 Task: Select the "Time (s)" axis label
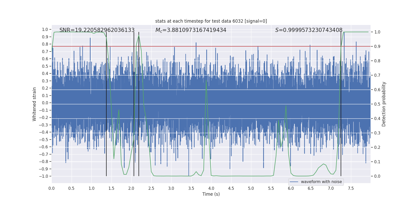tap(211, 194)
